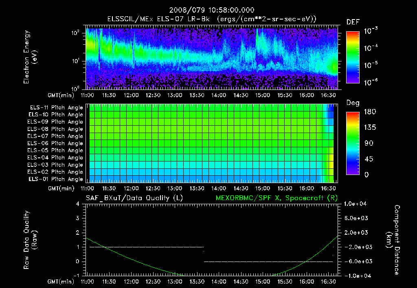Viewport: 417px width, 288px height.
Task: Click the GMT(min) label of the bottom plot axis
Action: 61,281
